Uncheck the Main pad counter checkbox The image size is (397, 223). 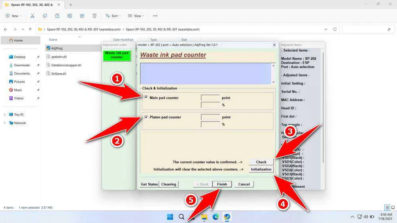146,97
